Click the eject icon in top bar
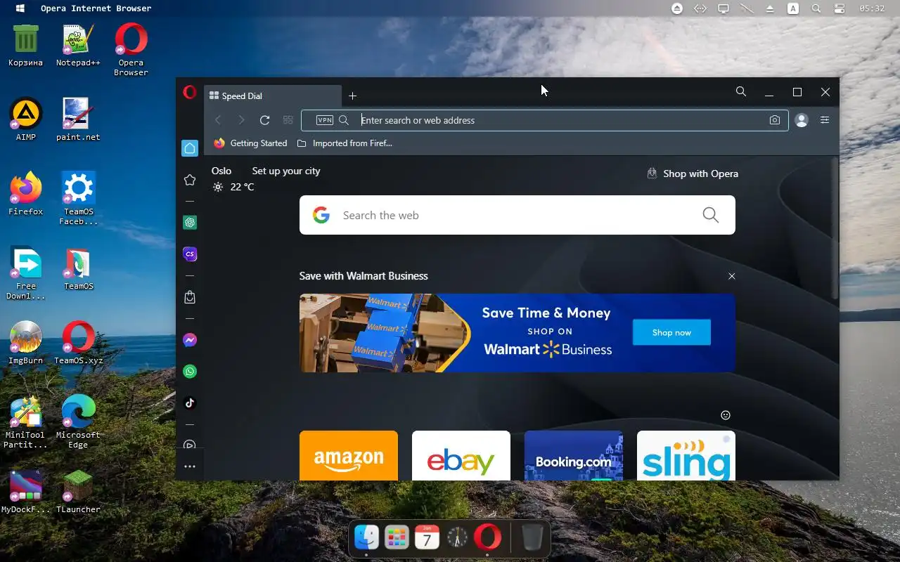900x562 pixels. (x=770, y=8)
